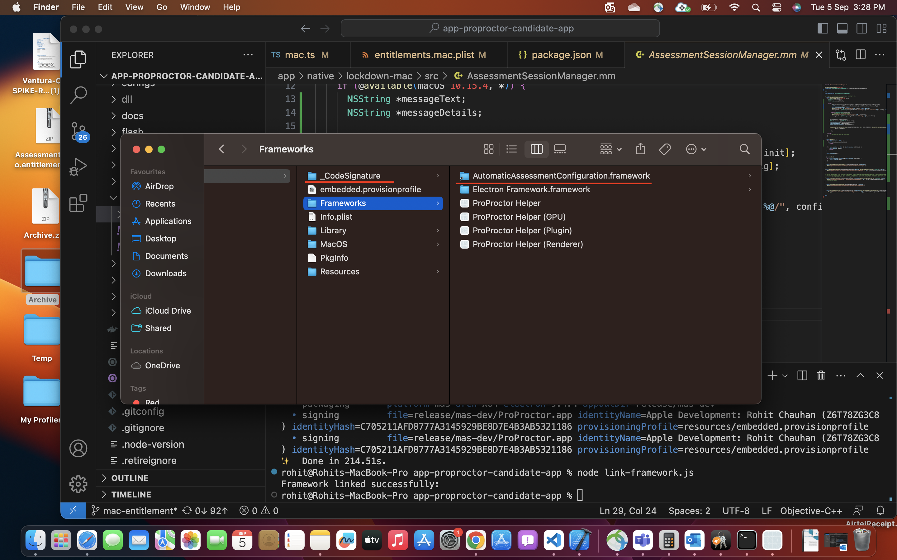Split the editor using the tab bar icon

pyautogui.click(x=861, y=54)
